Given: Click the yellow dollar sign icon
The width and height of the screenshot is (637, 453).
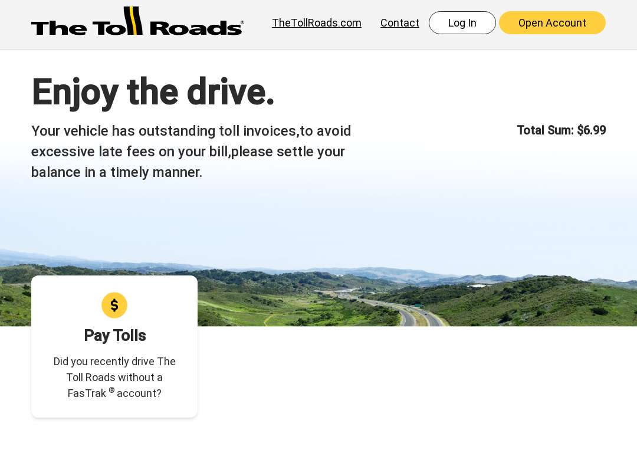Looking at the screenshot, I should click(x=114, y=305).
